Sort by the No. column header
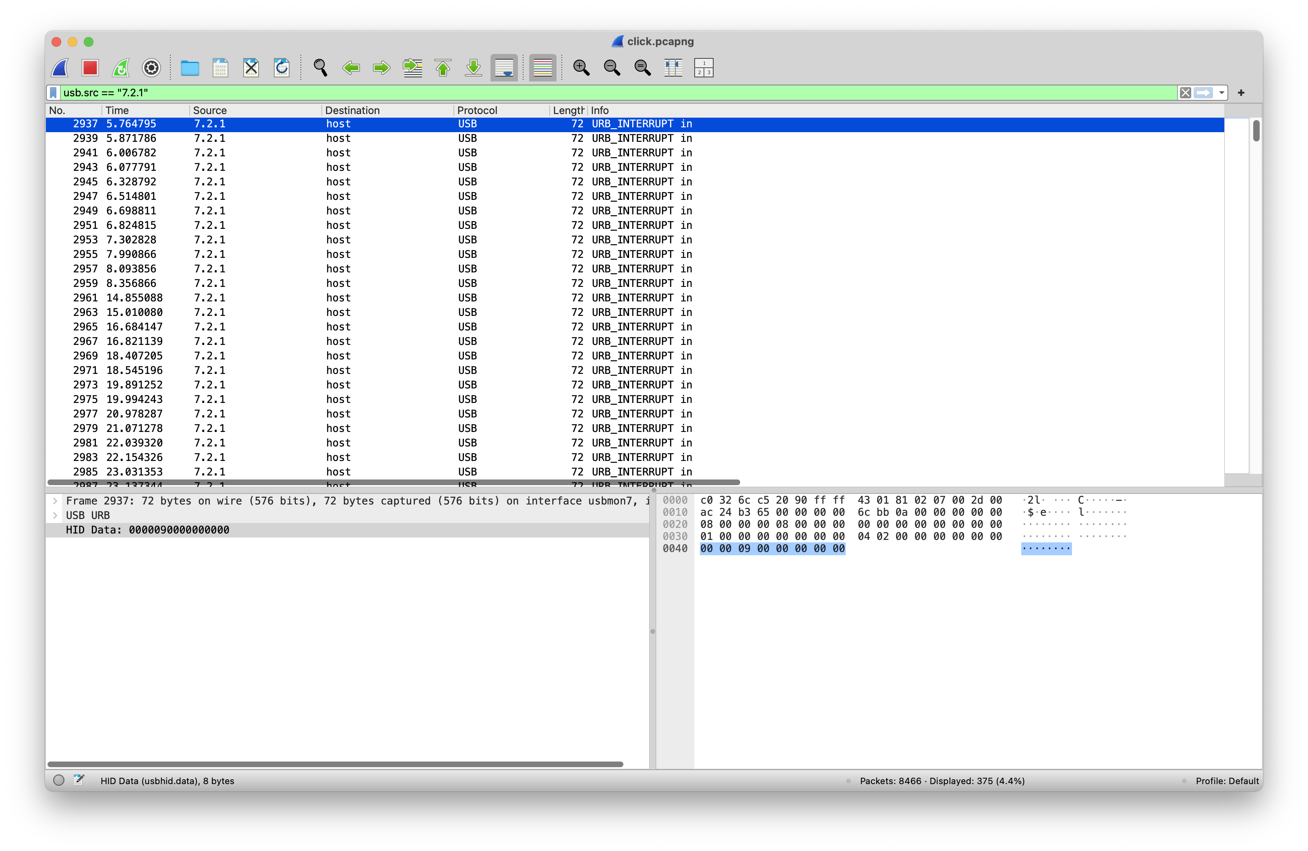 coord(74,110)
